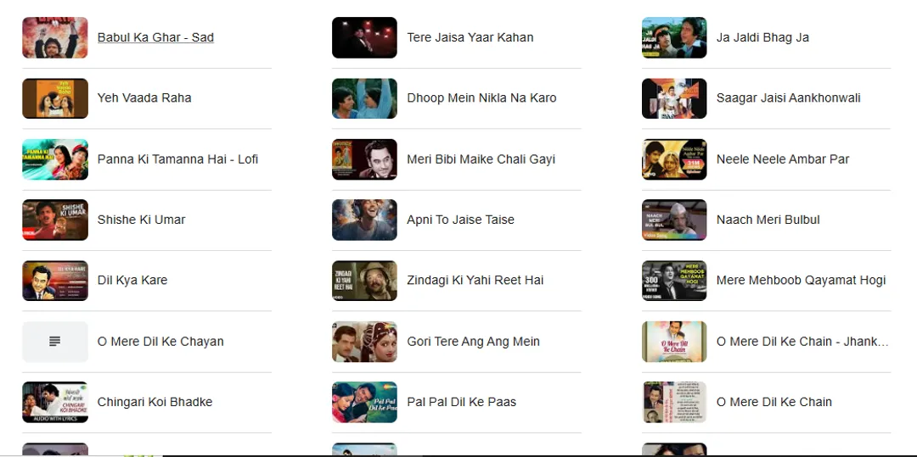Open the Naach Meri Bulbul thumbnail
This screenshot has width=917, height=457.
pyautogui.click(x=673, y=220)
